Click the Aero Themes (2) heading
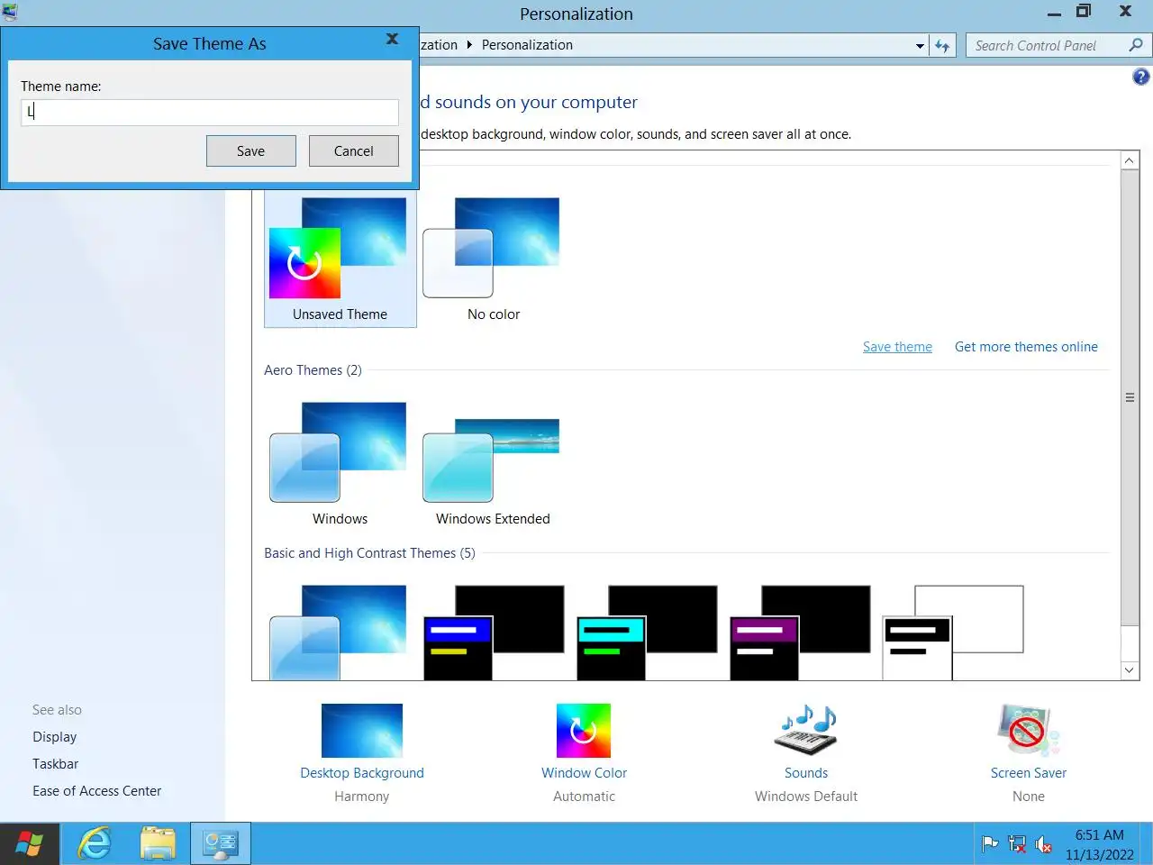The height and width of the screenshot is (865, 1153). click(x=313, y=370)
